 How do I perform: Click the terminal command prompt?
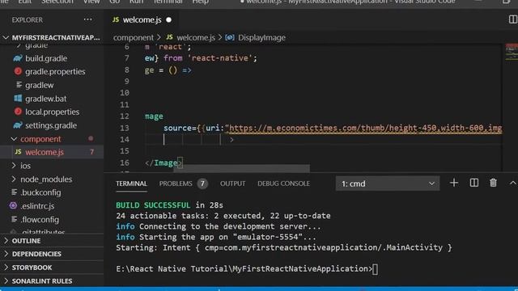(246, 269)
